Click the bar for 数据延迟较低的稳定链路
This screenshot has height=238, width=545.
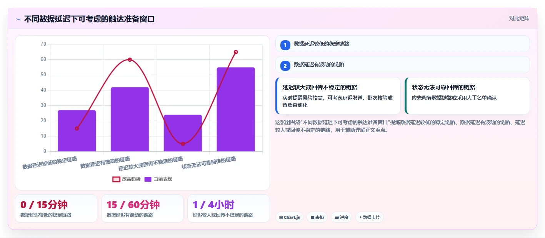coord(77,131)
